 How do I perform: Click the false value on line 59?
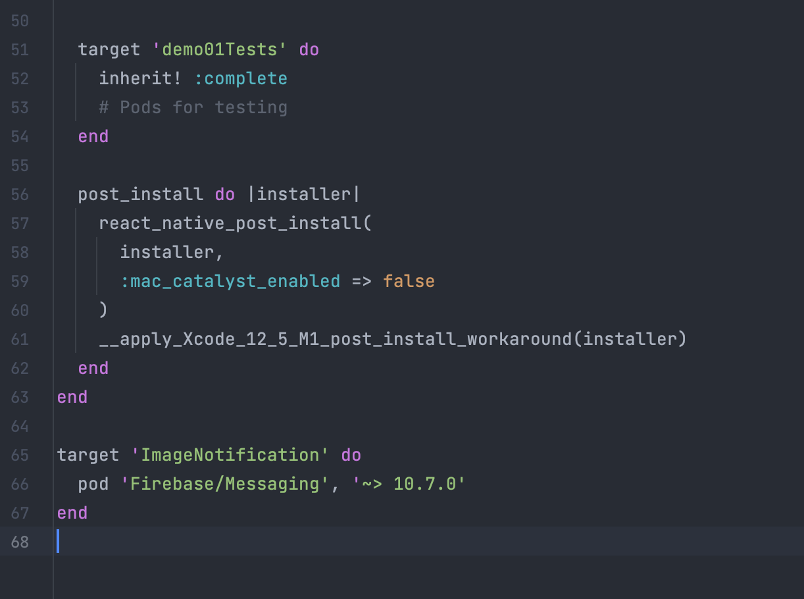409,282
